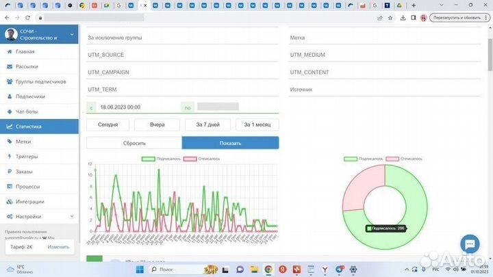Open Группы подписчиков group icon

pos(10,81)
